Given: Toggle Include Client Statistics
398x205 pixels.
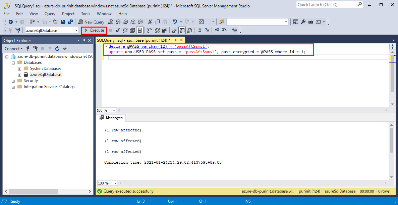Looking at the screenshot, I should [165, 30].
